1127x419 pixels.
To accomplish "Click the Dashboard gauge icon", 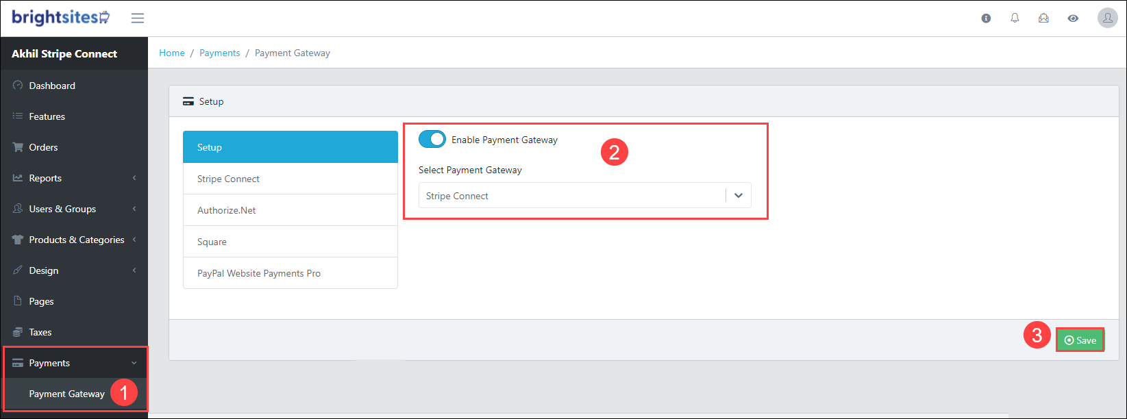I will [x=18, y=86].
